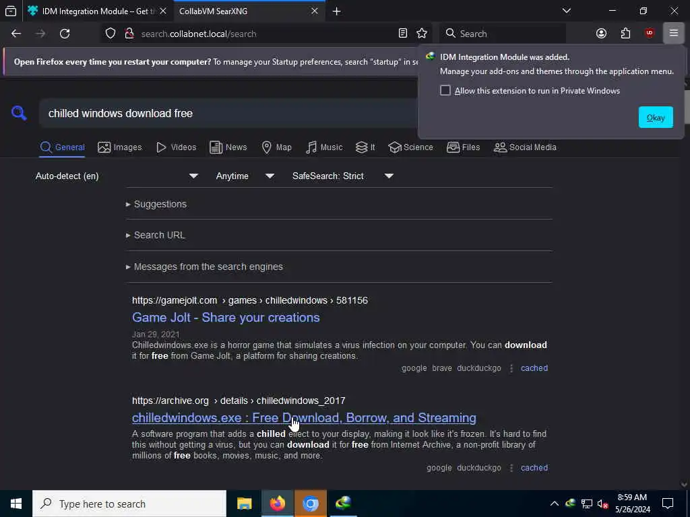Open the Auto-detect (en) language dropdown
This screenshot has height=517, width=690.
point(117,176)
